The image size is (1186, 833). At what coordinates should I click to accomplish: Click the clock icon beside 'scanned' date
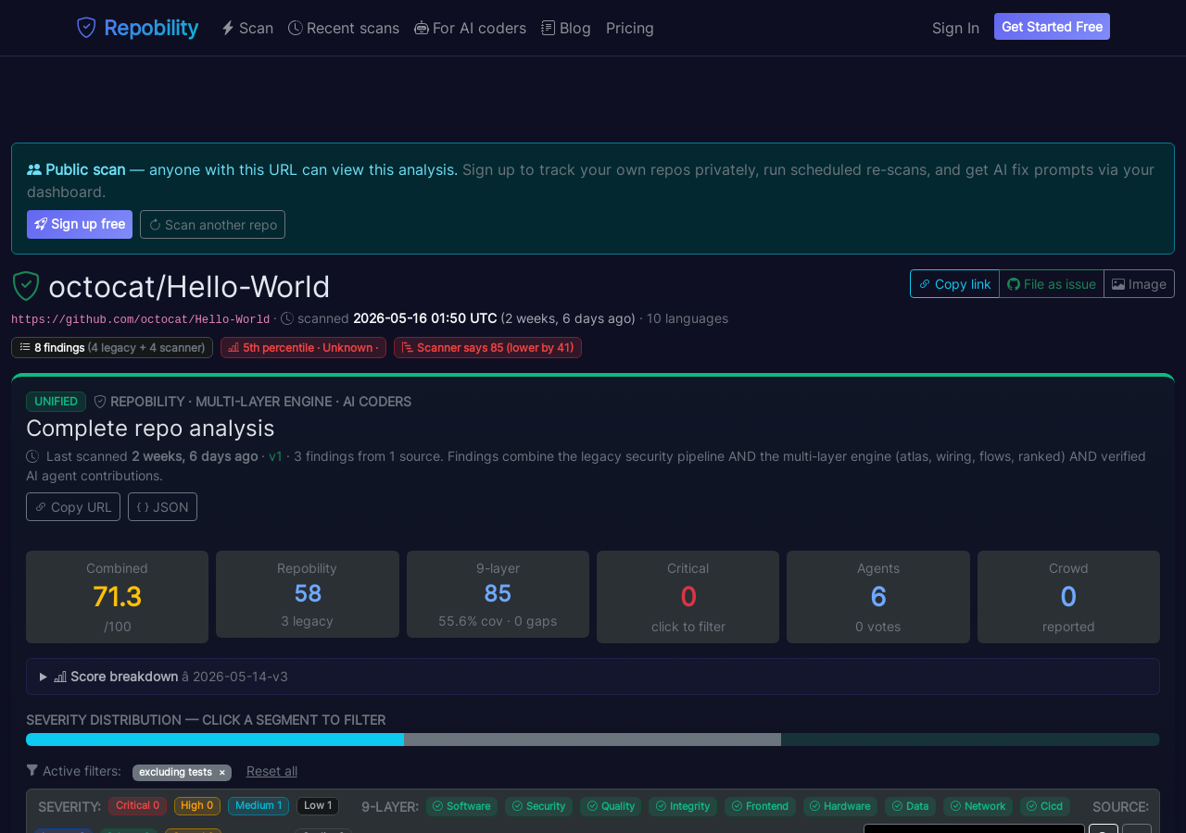coord(287,318)
